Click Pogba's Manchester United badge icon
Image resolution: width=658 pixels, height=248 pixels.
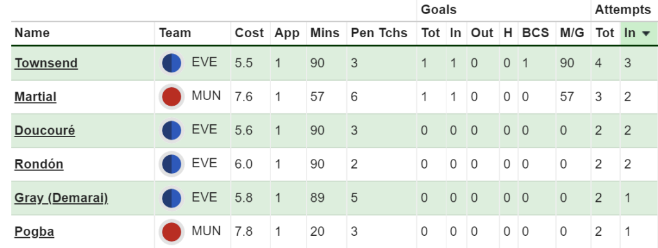pyautogui.click(x=172, y=232)
